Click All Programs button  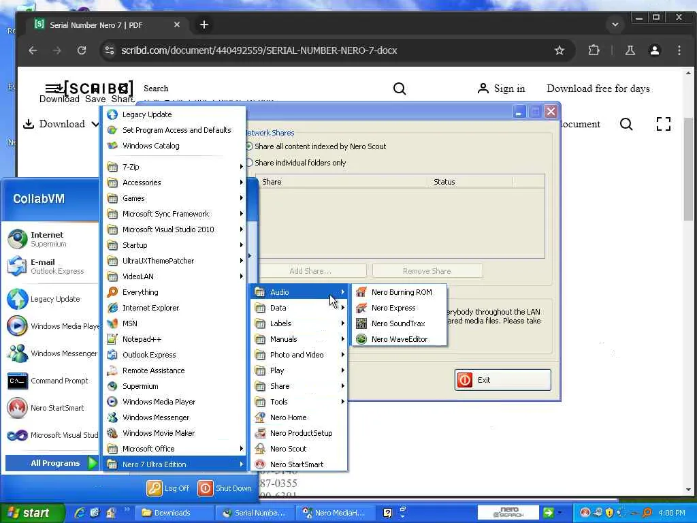[x=52, y=463]
